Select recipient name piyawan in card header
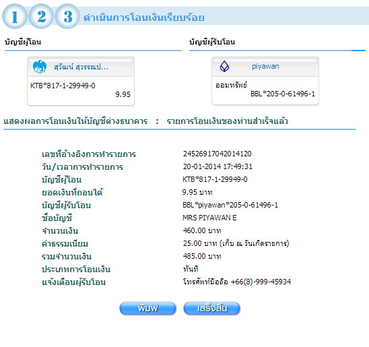 point(265,67)
